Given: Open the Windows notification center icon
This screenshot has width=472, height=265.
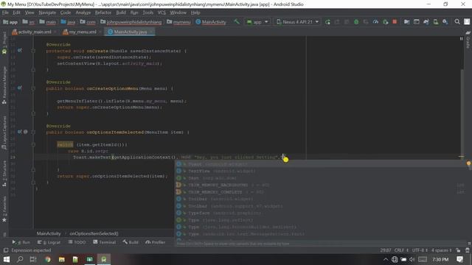Looking at the screenshot, I should point(459,259).
